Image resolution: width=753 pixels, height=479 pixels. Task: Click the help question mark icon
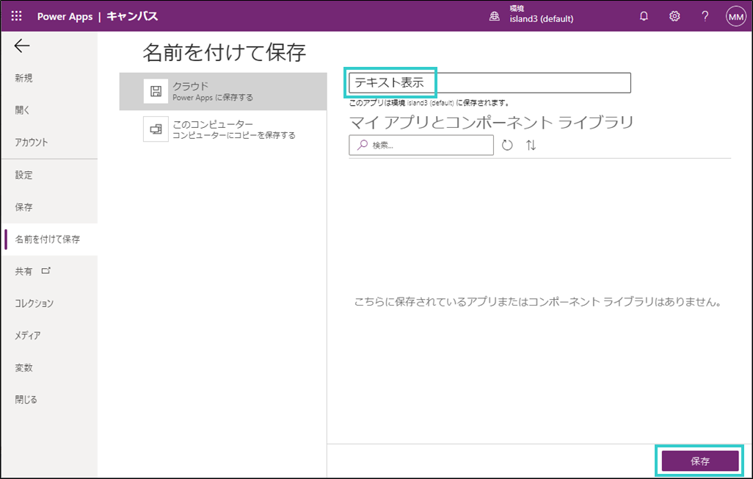704,15
